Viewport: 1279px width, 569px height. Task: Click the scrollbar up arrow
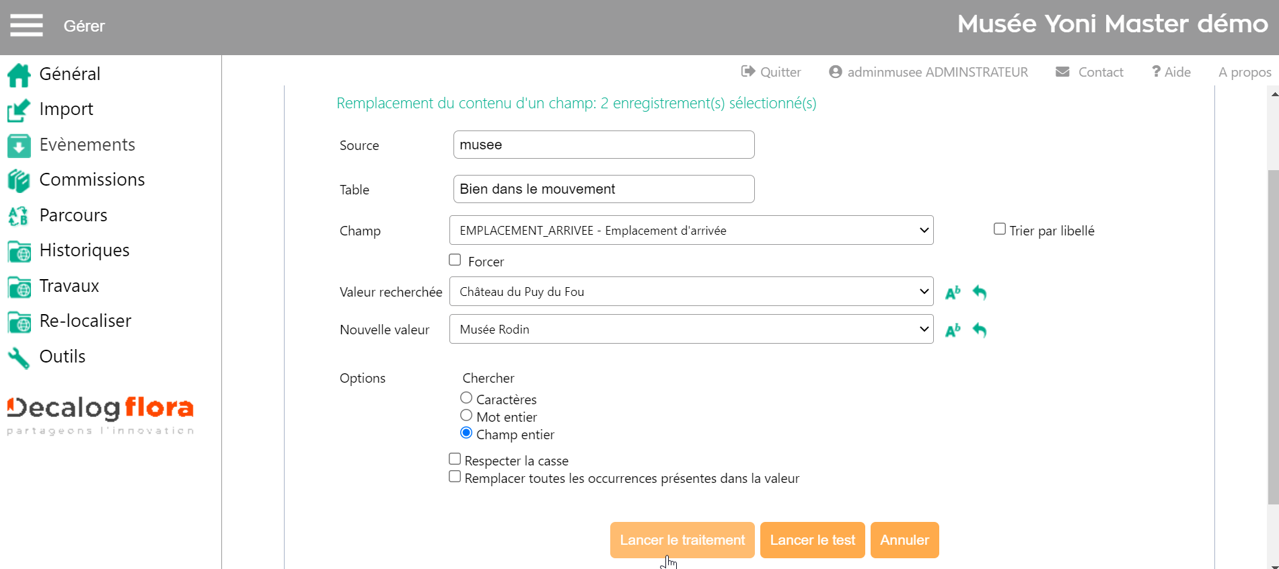pos(1274,94)
